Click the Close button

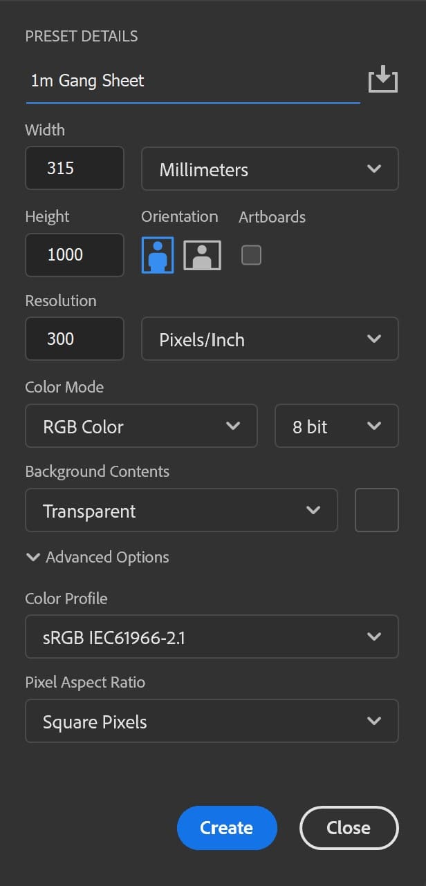pyautogui.click(x=349, y=827)
